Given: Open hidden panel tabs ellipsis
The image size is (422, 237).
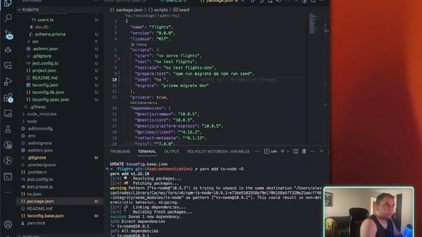Looking at the screenshot, I should (x=257, y=151).
